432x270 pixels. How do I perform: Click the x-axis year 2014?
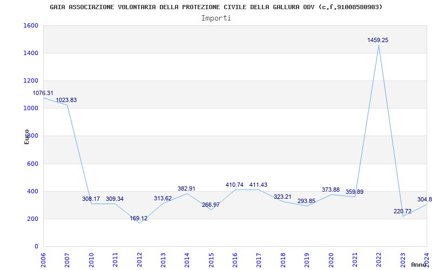187,260
